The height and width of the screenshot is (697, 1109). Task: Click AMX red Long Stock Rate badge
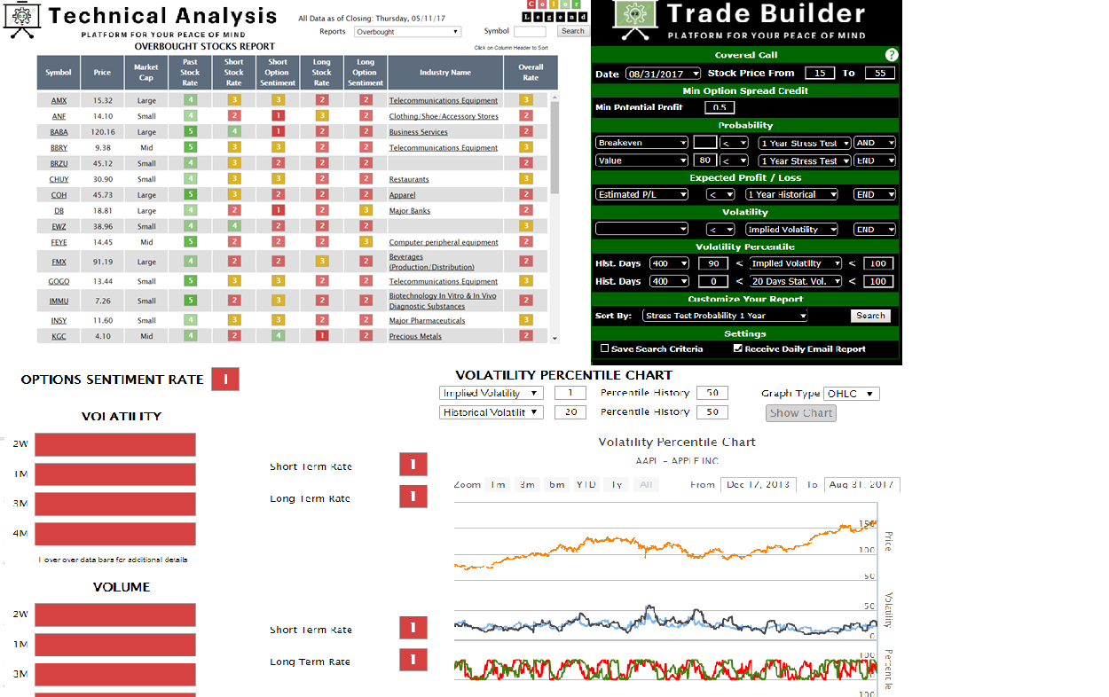[x=321, y=100]
